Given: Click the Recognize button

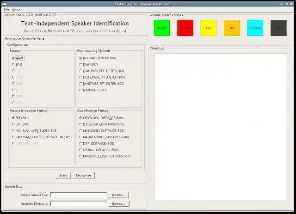Looking at the screenshot, I should click(x=83, y=175).
